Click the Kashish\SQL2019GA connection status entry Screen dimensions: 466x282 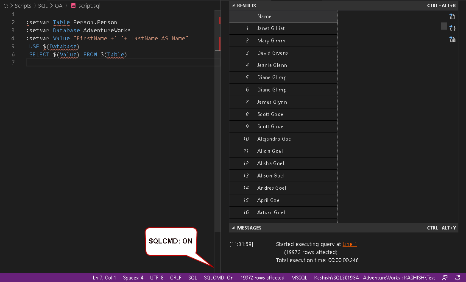pyautogui.click(x=374, y=277)
